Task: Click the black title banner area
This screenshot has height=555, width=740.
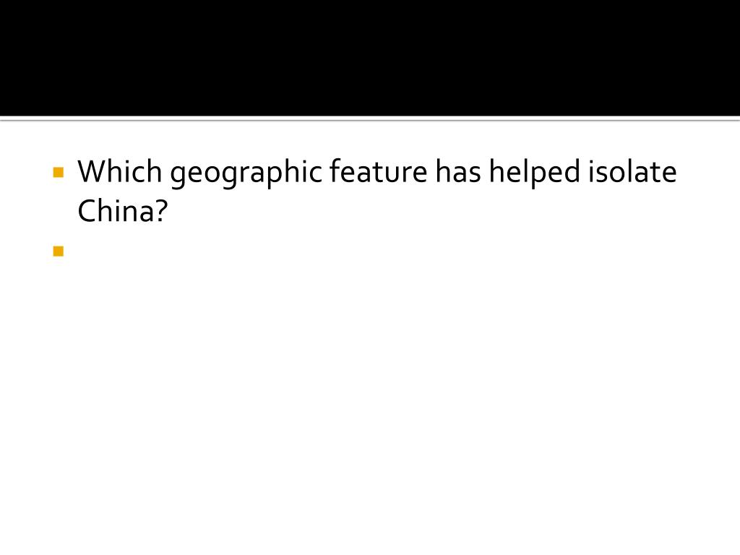Action: (x=370, y=58)
